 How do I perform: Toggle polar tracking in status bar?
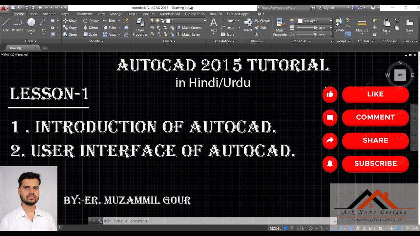pos(310,228)
